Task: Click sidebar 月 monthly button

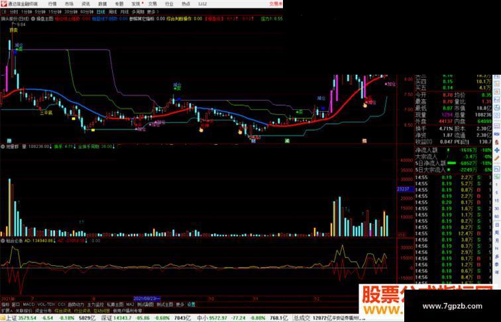Action: coord(497,241)
